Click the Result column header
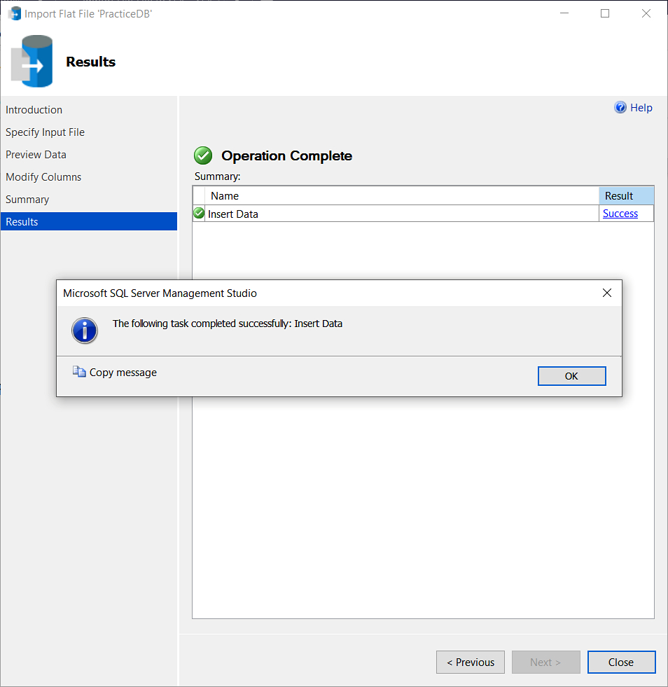The image size is (668, 687). (627, 196)
